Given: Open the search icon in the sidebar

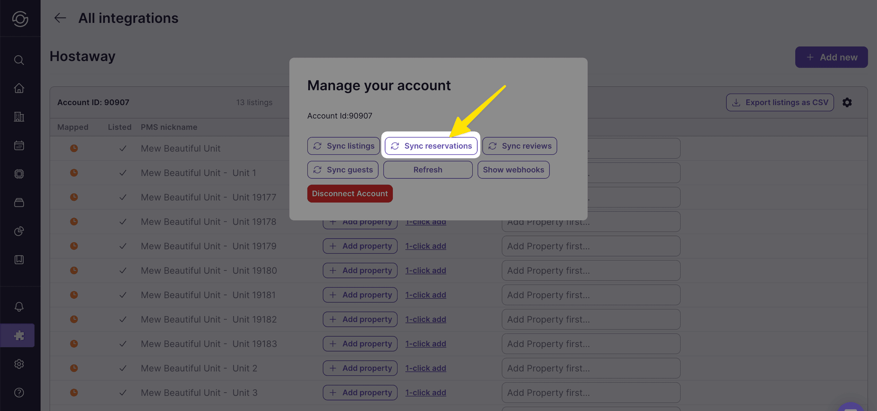Looking at the screenshot, I should [x=19, y=60].
